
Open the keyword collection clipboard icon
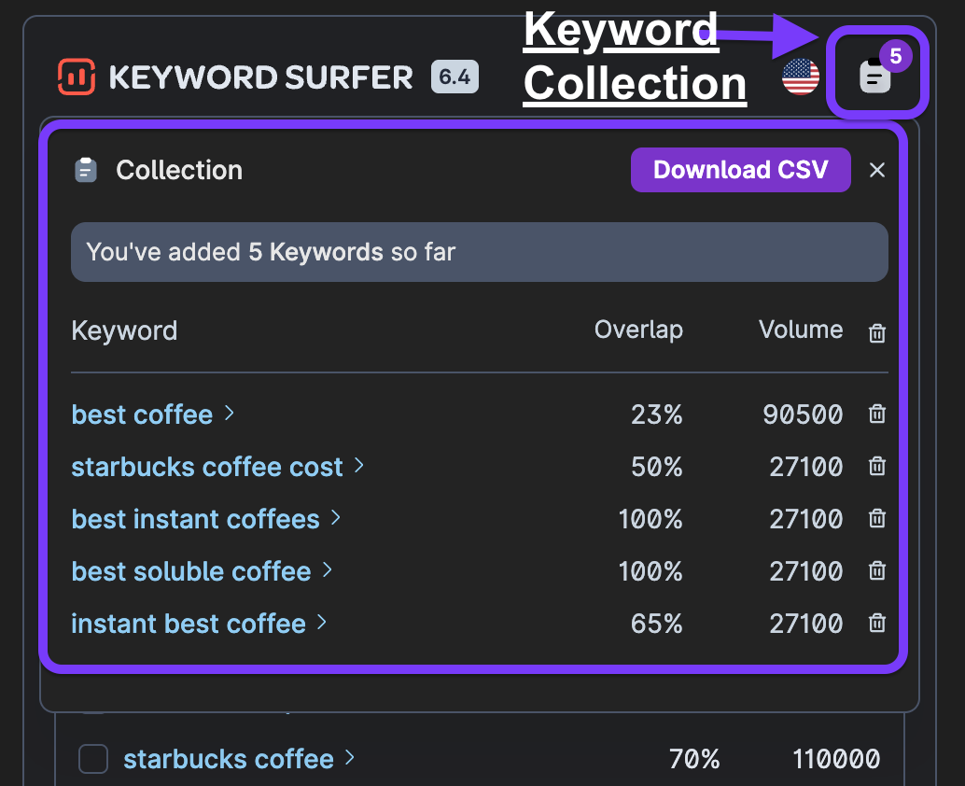pos(875,76)
